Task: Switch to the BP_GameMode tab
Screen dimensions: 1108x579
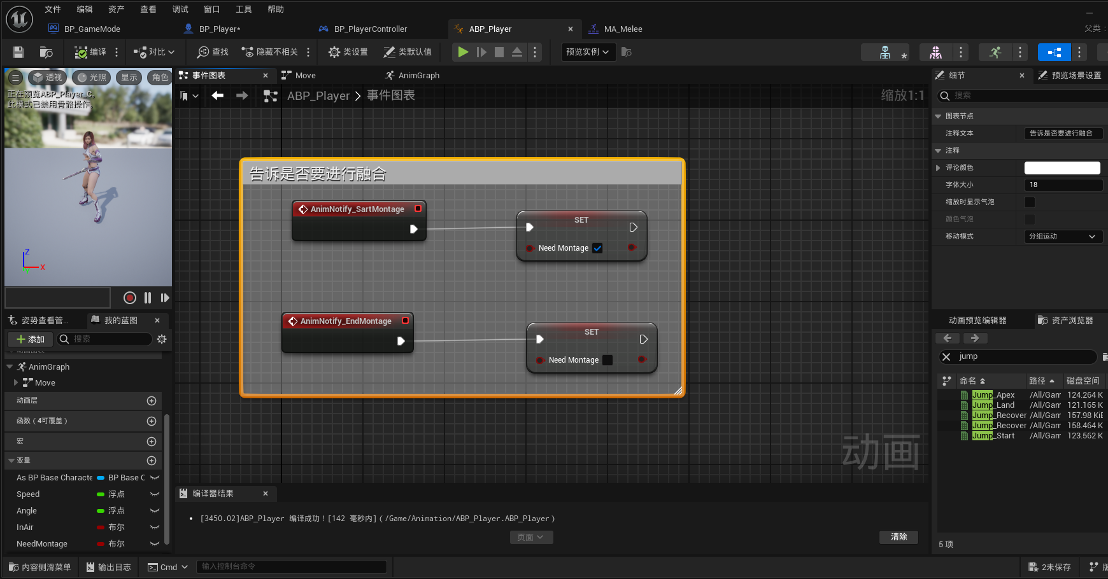Action: point(92,29)
